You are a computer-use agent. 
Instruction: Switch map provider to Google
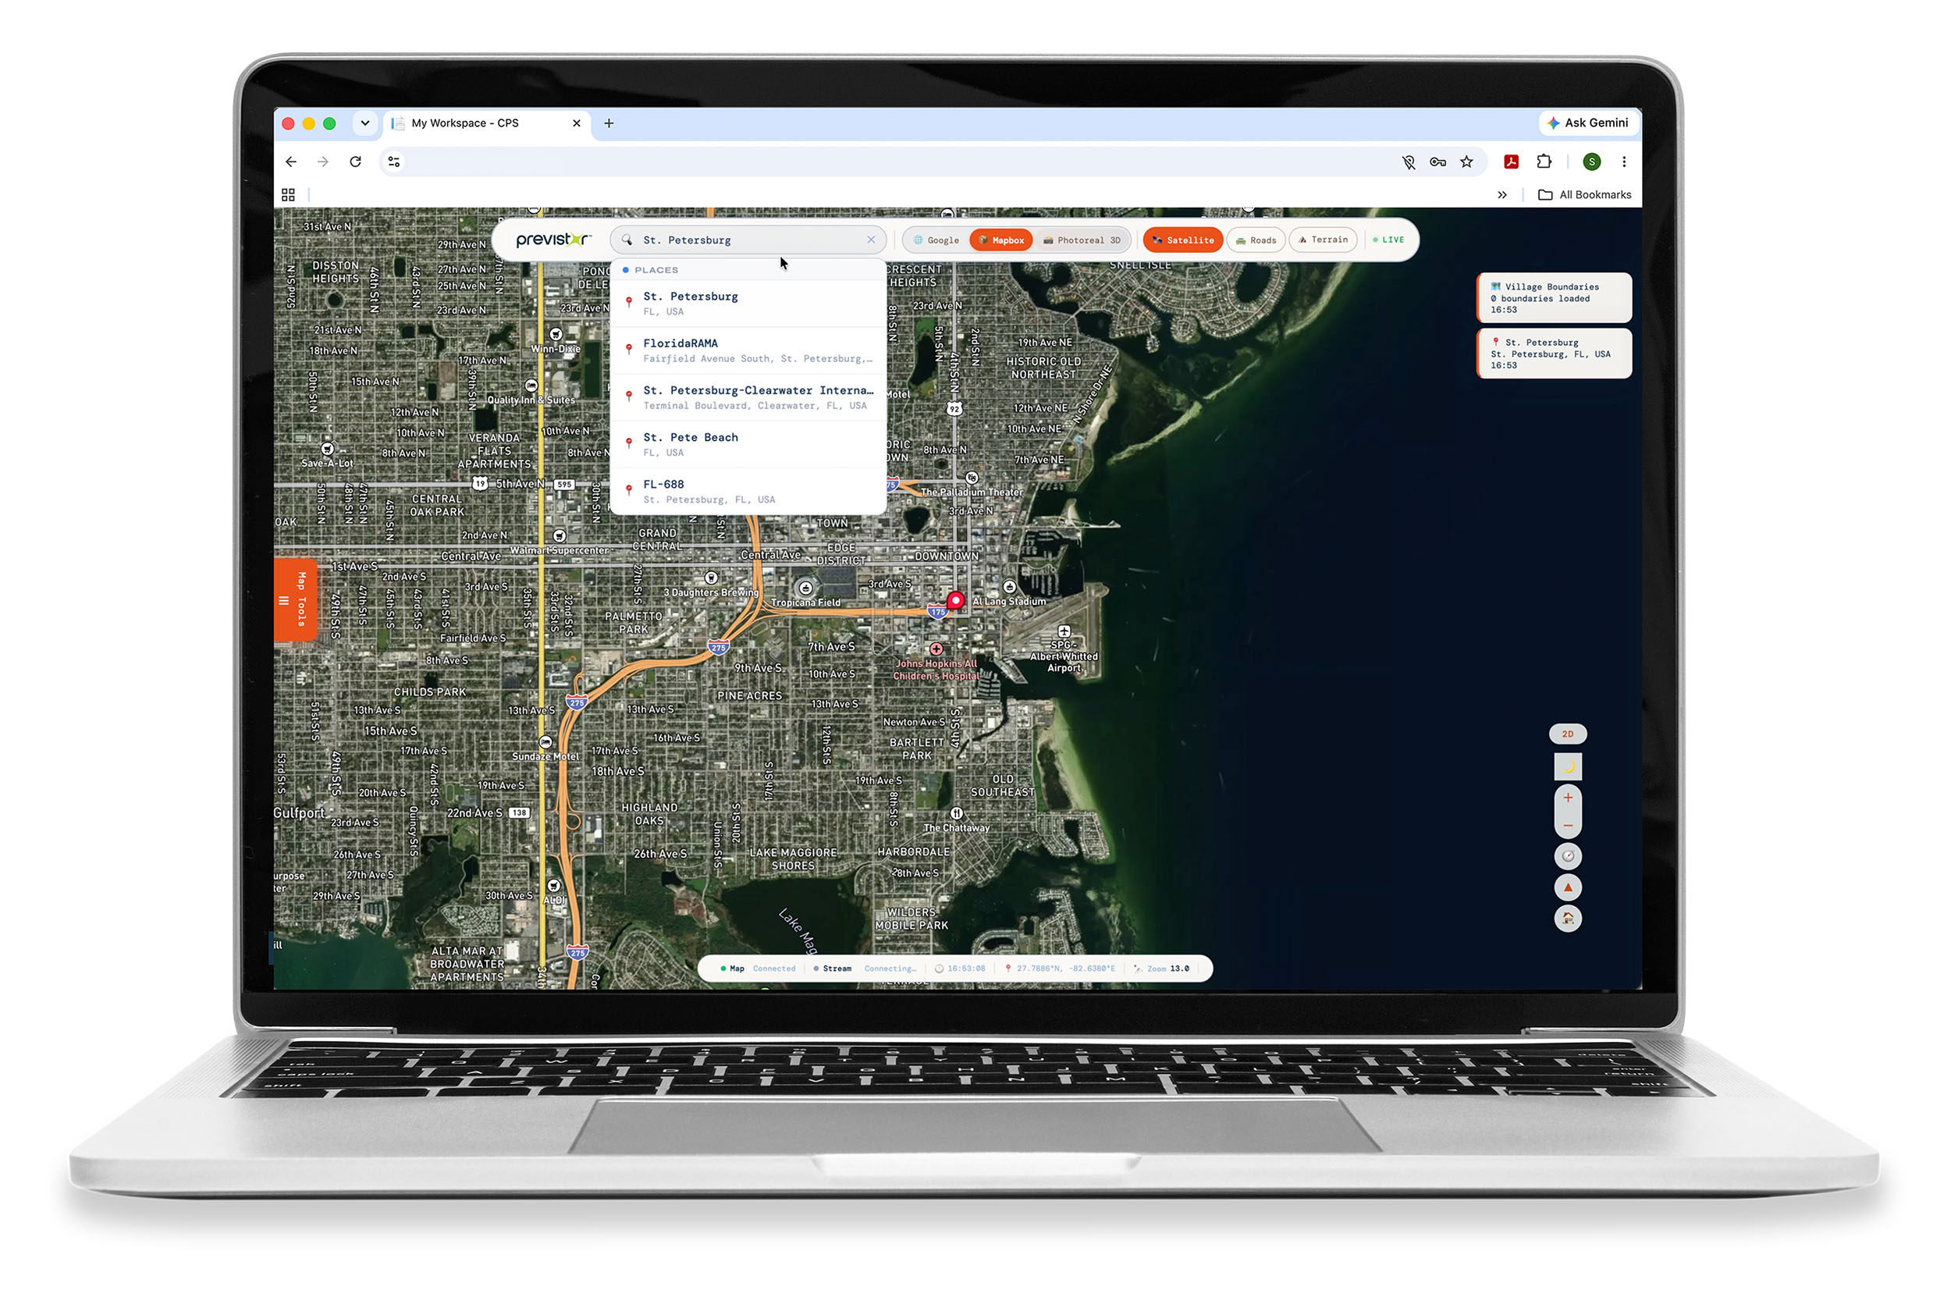pos(936,240)
